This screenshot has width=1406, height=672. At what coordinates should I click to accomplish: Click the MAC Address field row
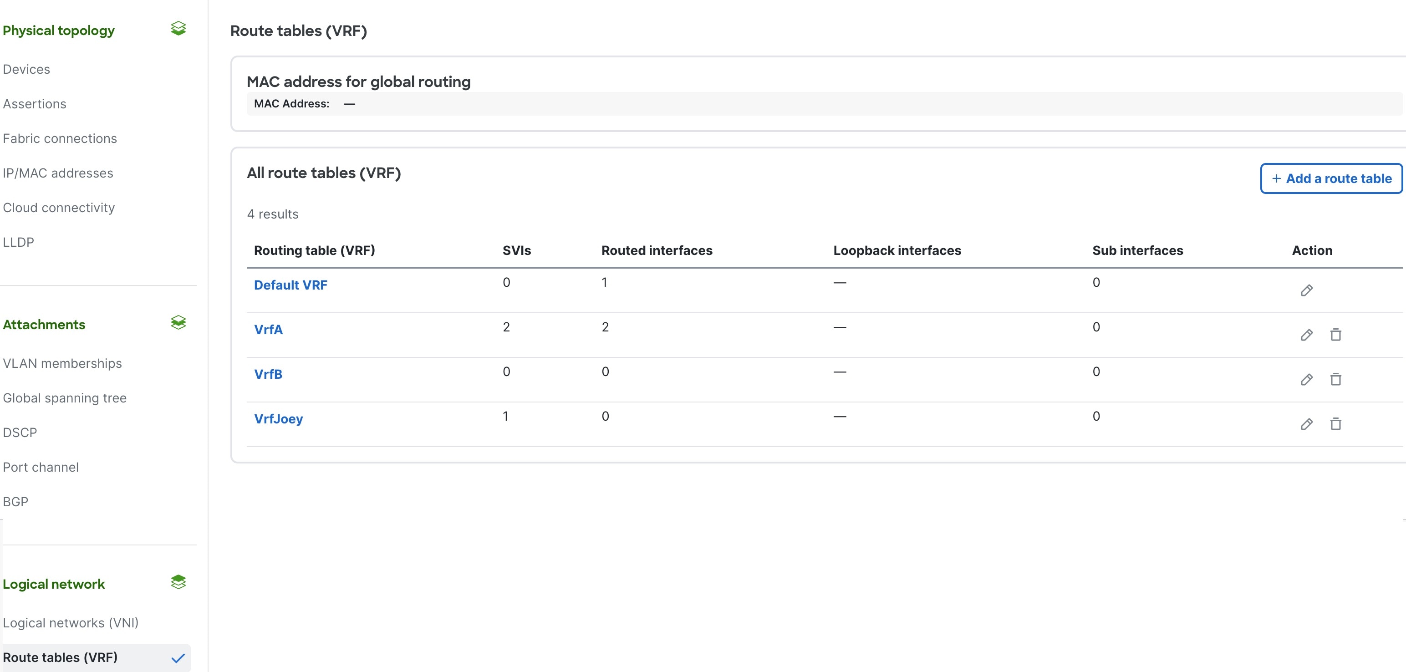point(824,104)
